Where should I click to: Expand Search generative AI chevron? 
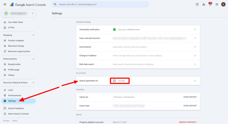(195, 81)
